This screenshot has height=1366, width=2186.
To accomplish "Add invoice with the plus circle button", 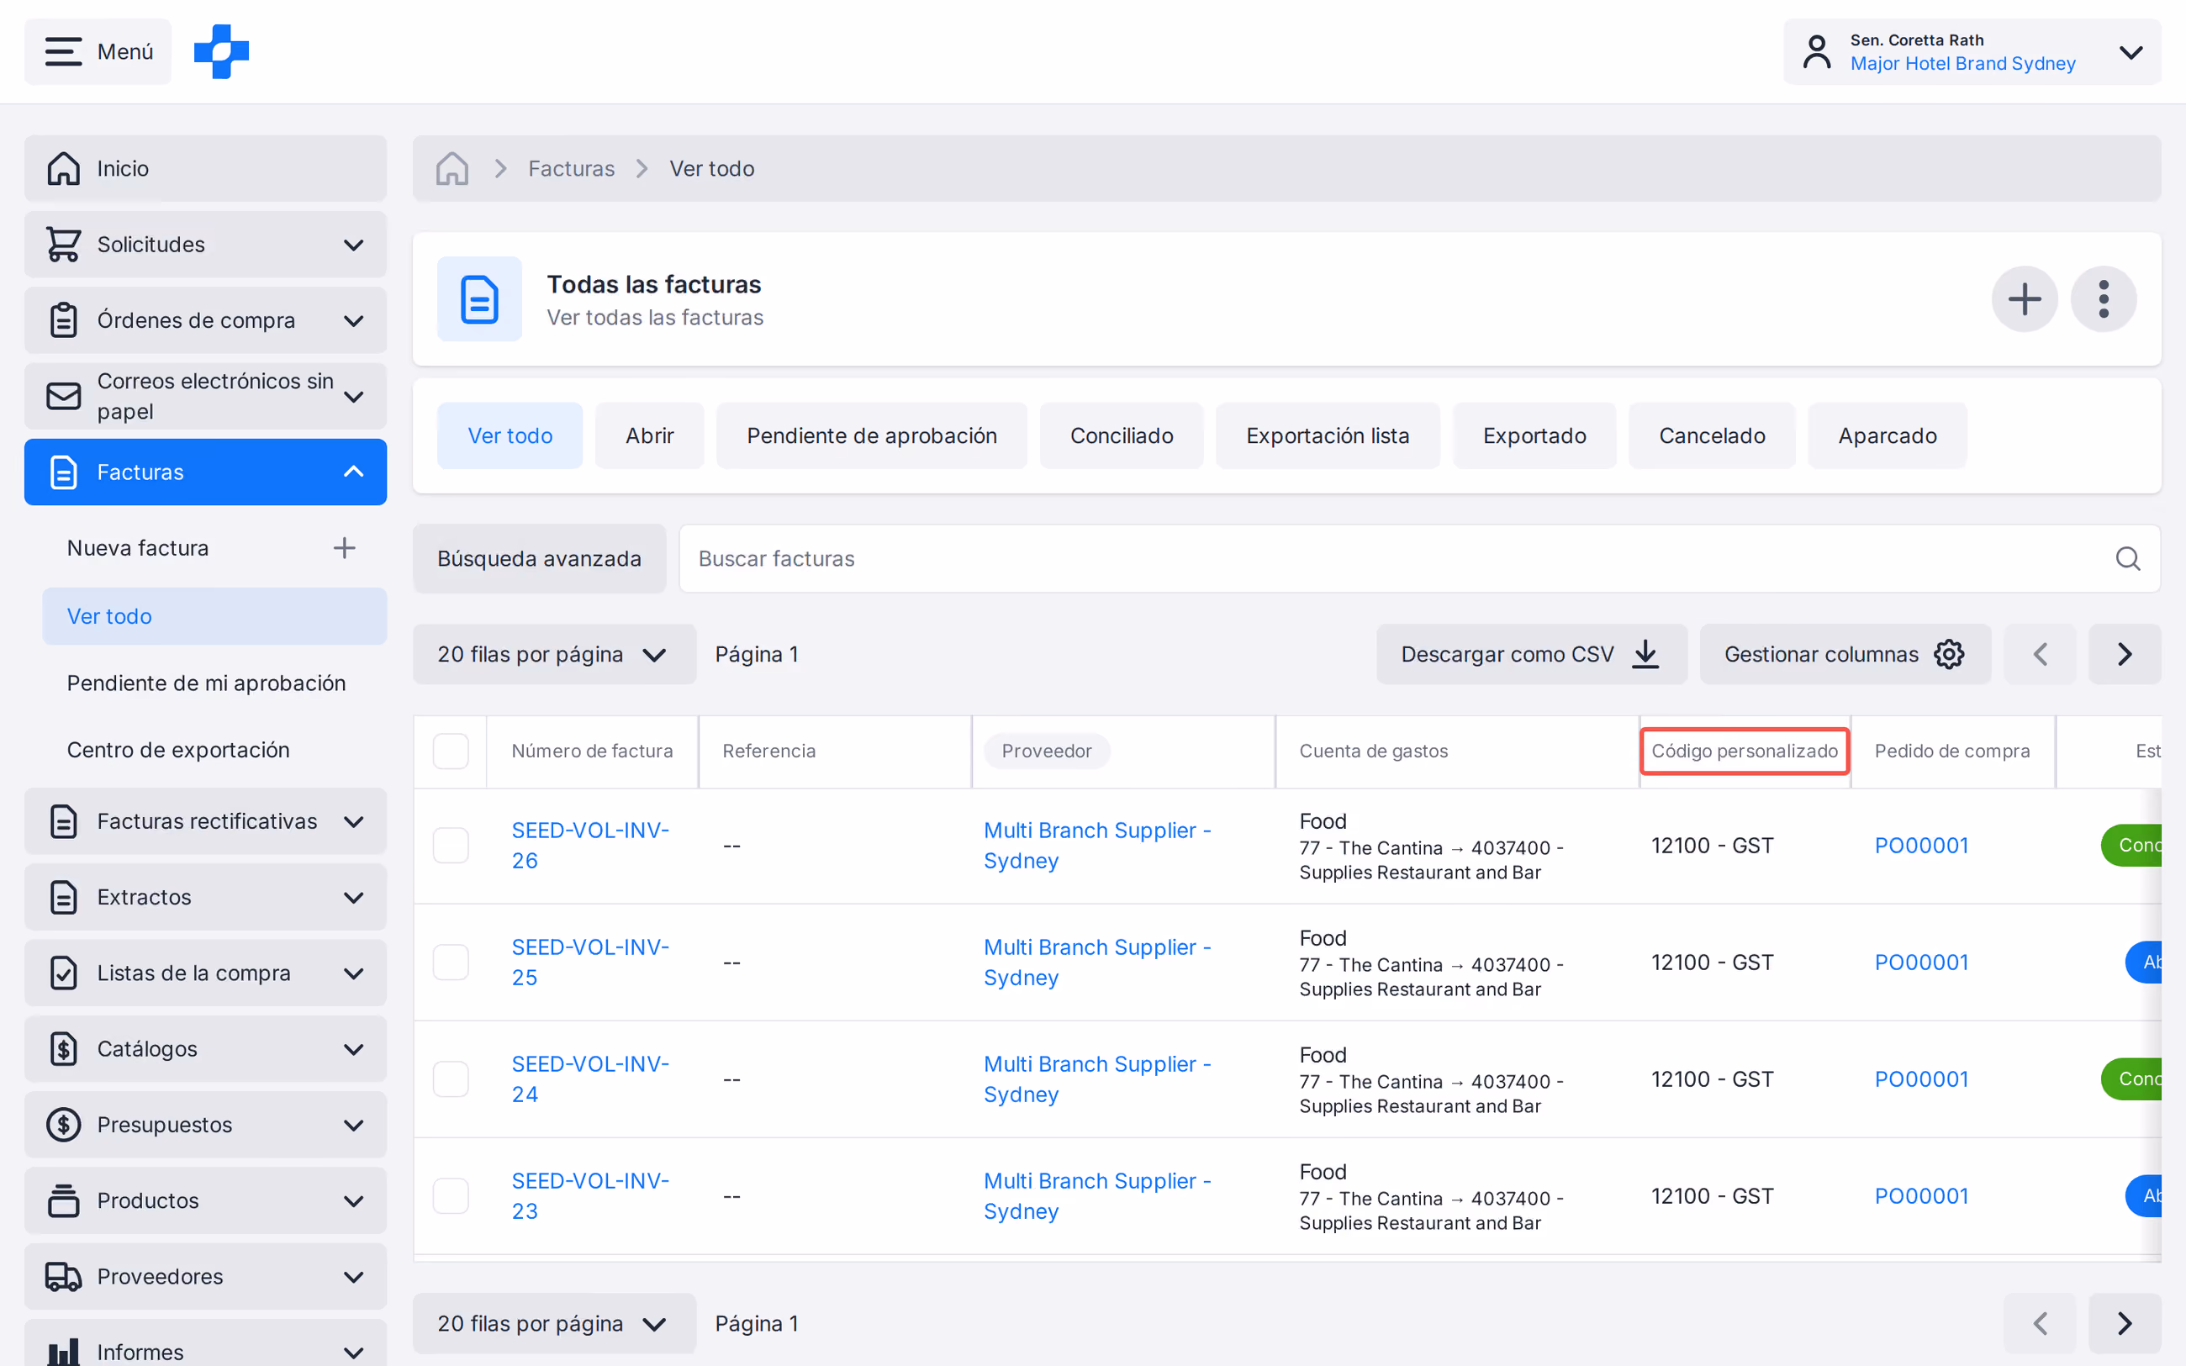I will pos(2025,299).
